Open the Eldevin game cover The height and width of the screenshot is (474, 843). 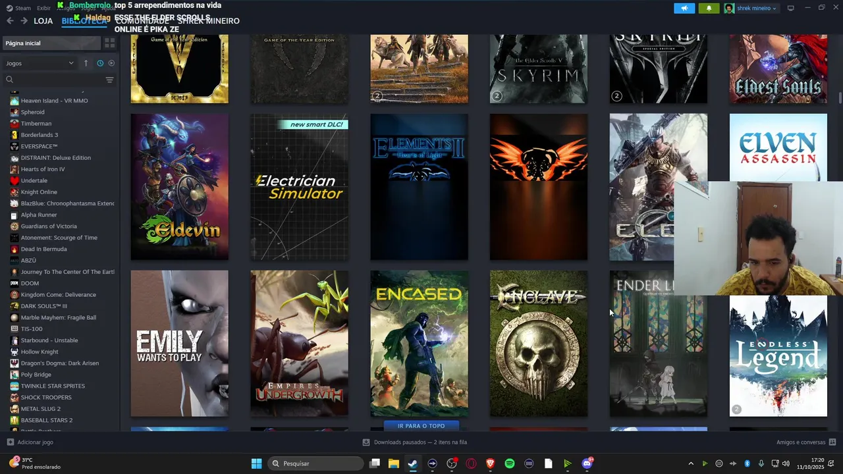pos(180,187)
